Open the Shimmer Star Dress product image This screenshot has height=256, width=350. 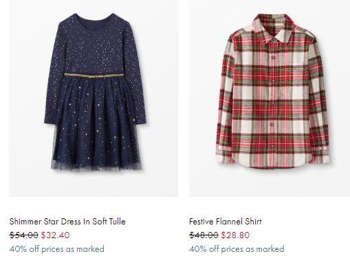[94, 98]
